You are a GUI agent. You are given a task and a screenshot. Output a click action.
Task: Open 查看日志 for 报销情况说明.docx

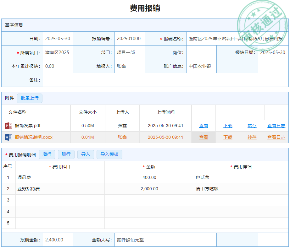pos(276,137)
